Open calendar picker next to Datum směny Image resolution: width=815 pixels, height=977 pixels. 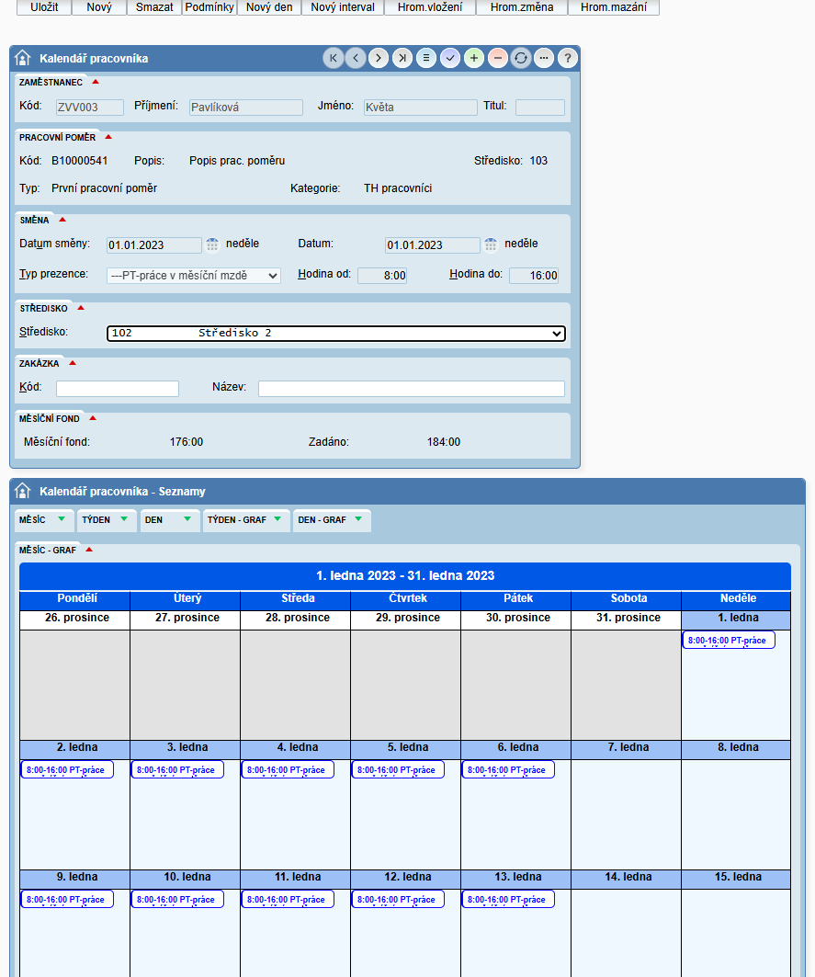(x=212, y=244)
